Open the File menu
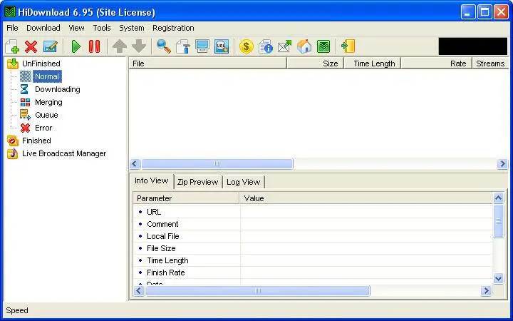The image size is (513, 321). coord(12,28)
